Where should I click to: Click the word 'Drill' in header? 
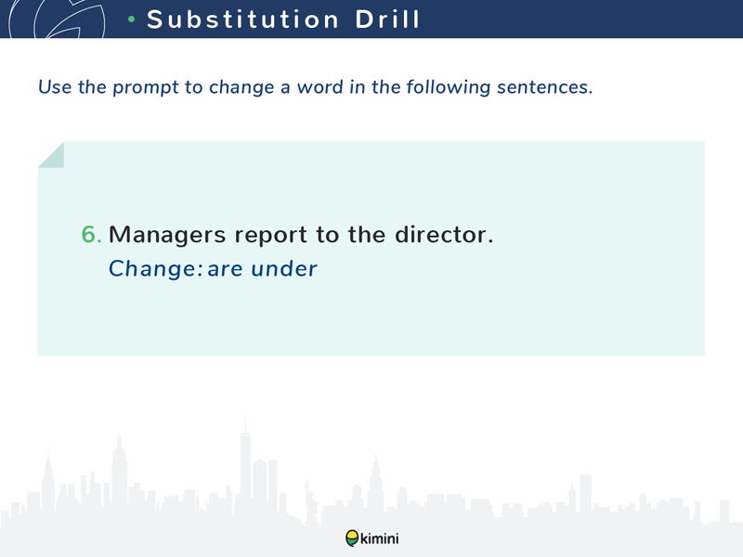(387, 19)
